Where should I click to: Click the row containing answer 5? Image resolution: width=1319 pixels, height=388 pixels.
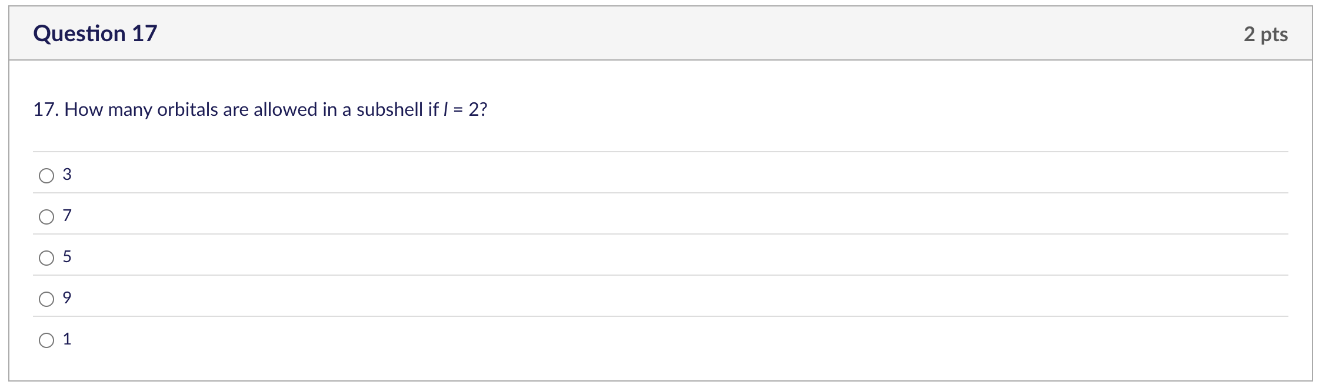[353, 257]
